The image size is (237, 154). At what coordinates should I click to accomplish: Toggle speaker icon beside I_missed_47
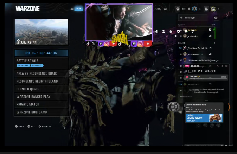(x=176, y=36)
